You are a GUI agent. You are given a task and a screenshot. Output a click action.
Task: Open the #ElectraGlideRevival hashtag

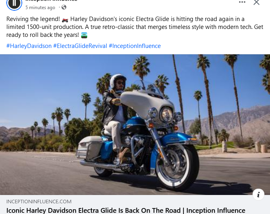80,46
